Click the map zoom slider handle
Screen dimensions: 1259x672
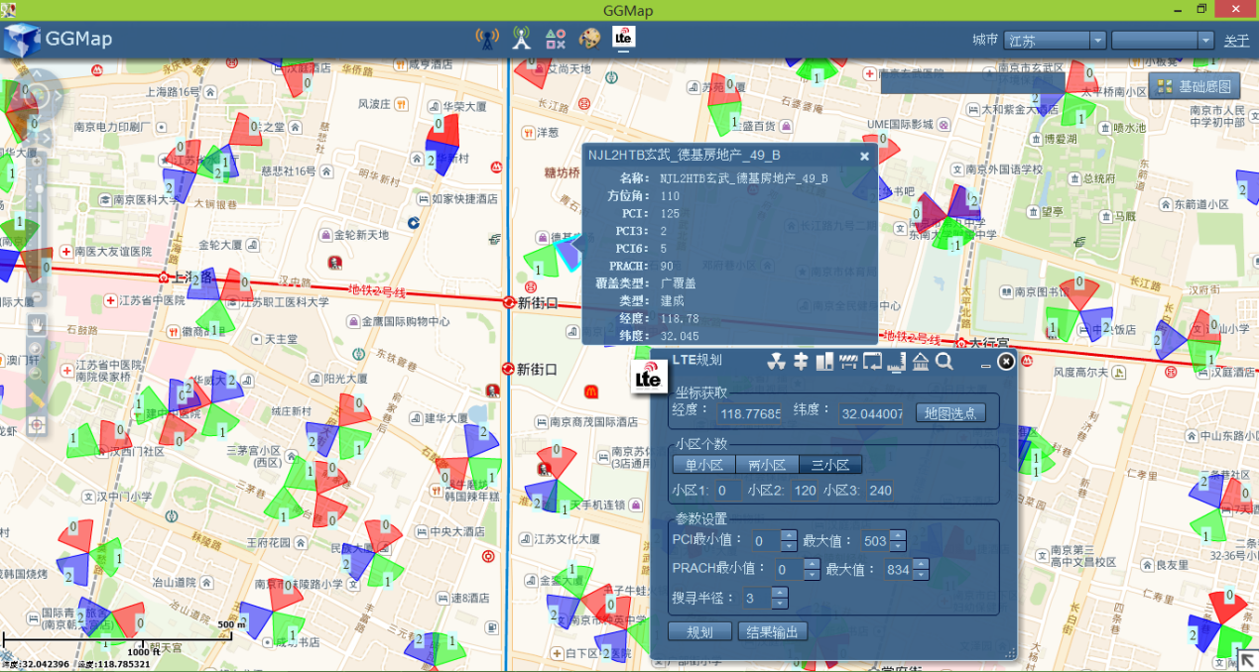[39, 188]
